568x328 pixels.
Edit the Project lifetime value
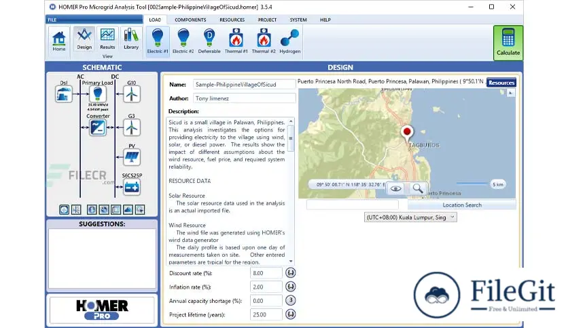[266, 314]
